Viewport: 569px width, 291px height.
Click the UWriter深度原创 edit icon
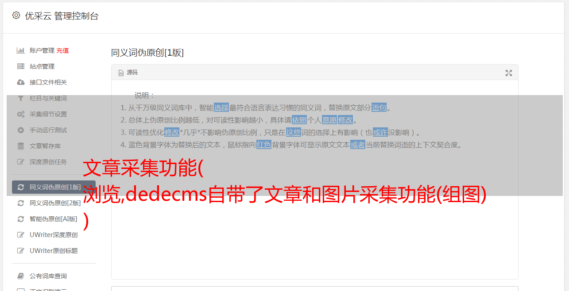pos(20,235)
